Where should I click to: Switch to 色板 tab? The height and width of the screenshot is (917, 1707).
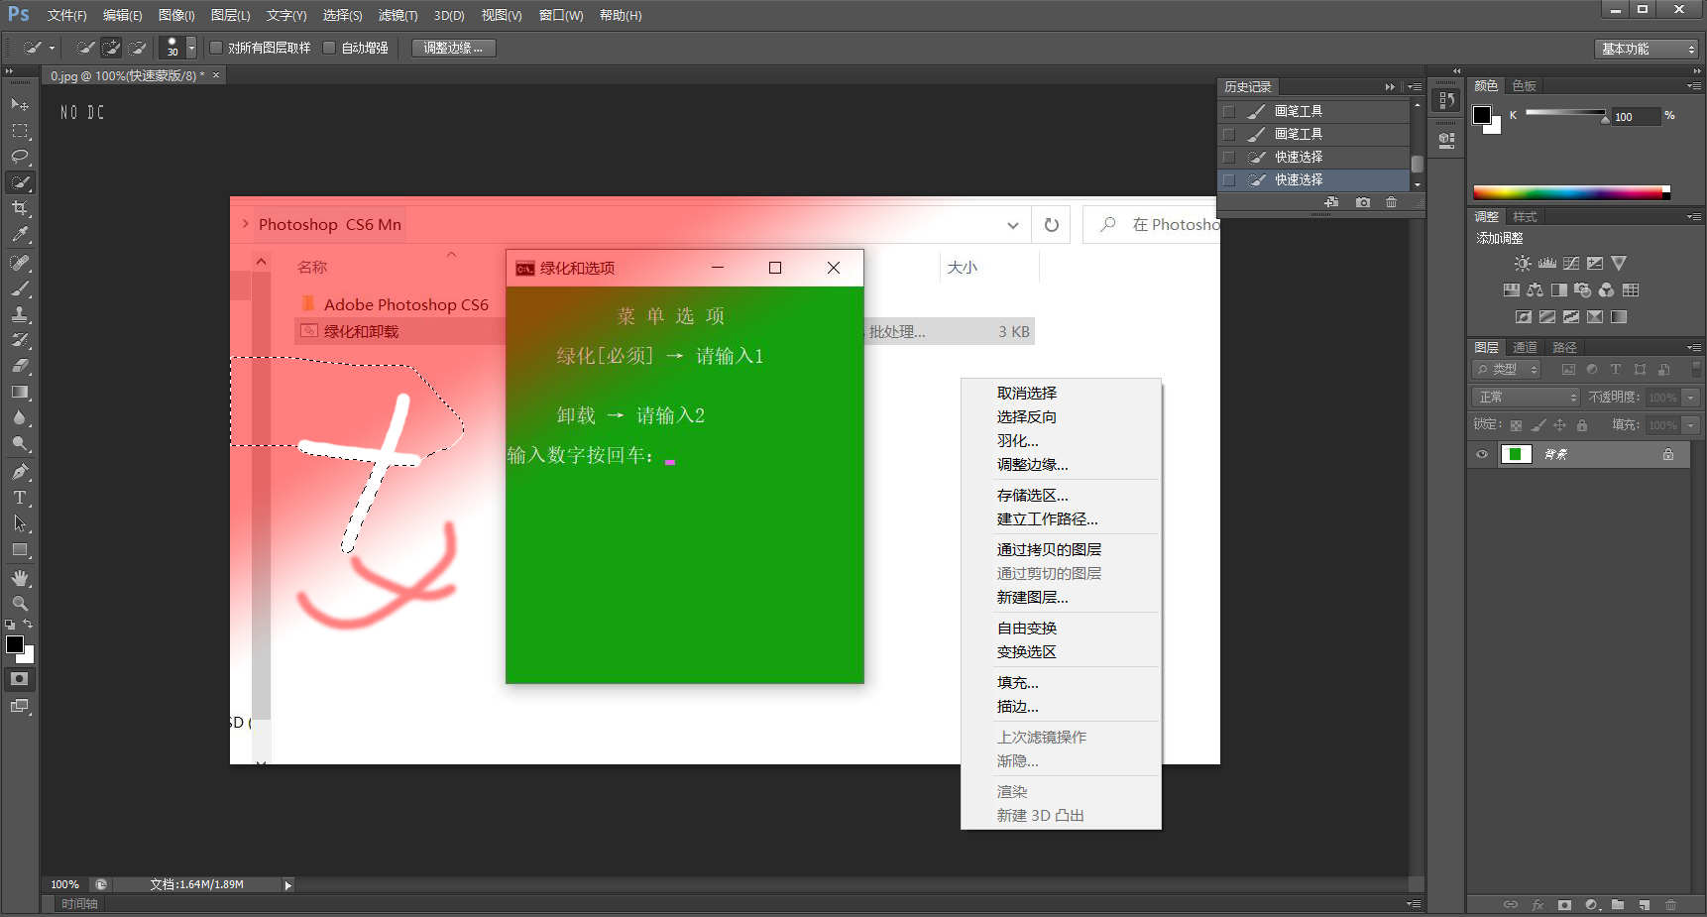1524,86
